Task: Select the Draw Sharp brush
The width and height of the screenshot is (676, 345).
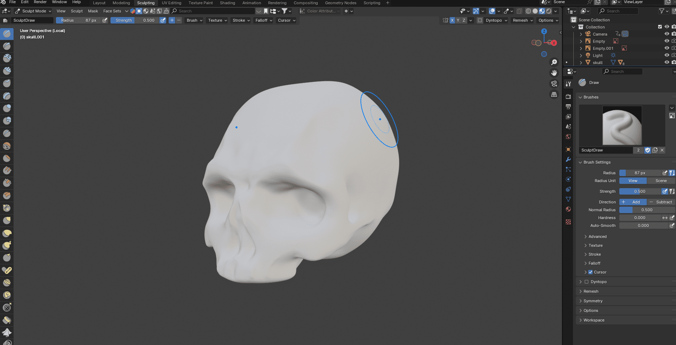Action: [7, 46]
